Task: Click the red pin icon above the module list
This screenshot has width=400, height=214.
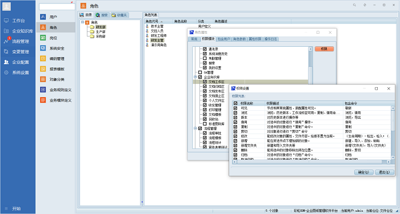Action: tap(71, 2)
